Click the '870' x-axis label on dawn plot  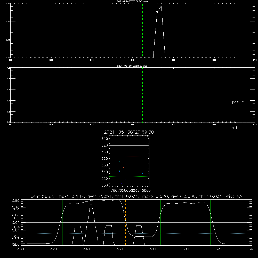click(x=255, y=60)
